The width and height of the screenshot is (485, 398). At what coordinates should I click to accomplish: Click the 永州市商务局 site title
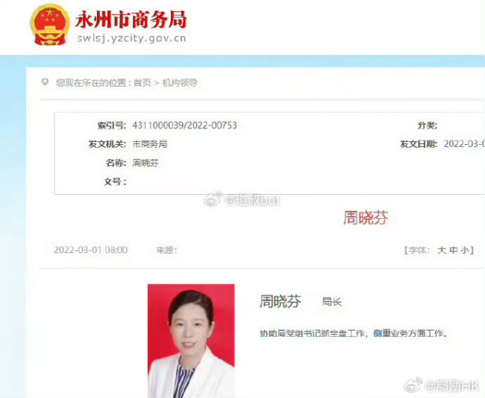pos(131,19)
